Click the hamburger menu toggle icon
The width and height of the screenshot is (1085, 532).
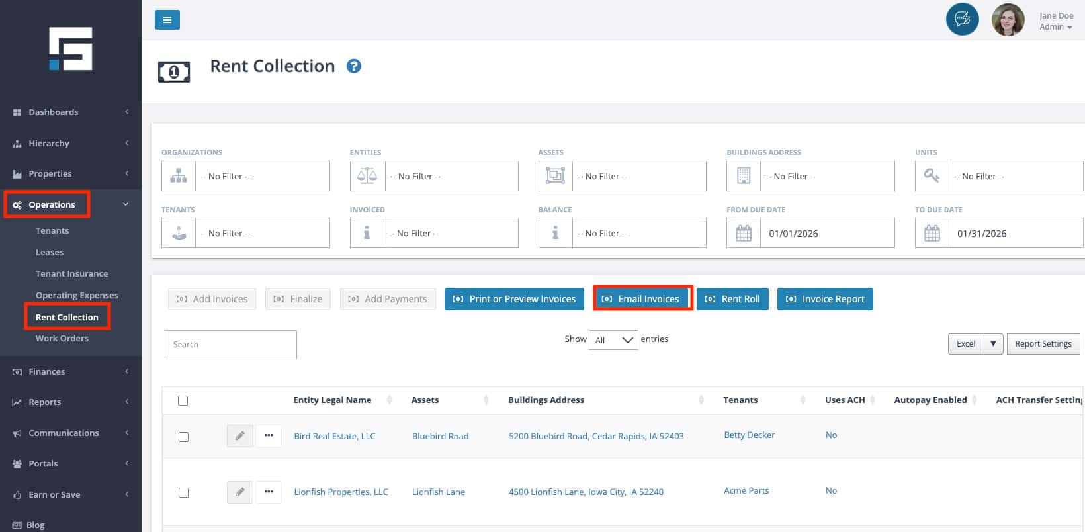[x=167, y=20]
